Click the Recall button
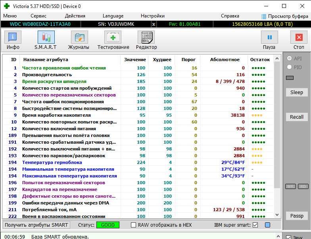The height and width of the screenshot is (239, 311). pyautogui.click(x=297, y=117)
